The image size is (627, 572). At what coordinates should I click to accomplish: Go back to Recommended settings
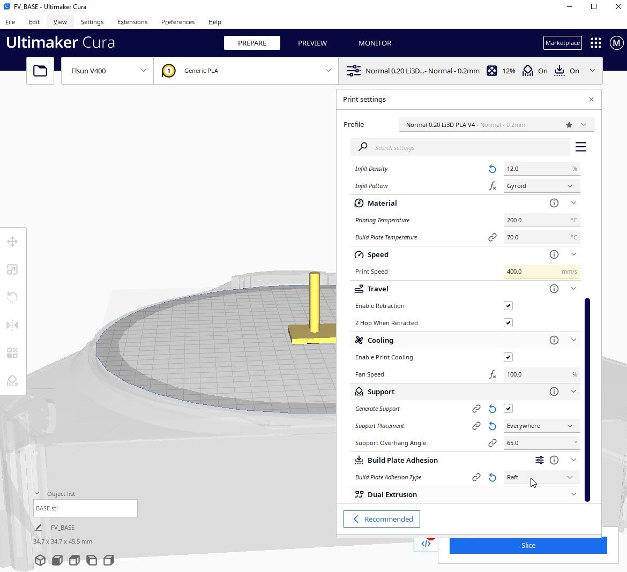click(382, 519)
